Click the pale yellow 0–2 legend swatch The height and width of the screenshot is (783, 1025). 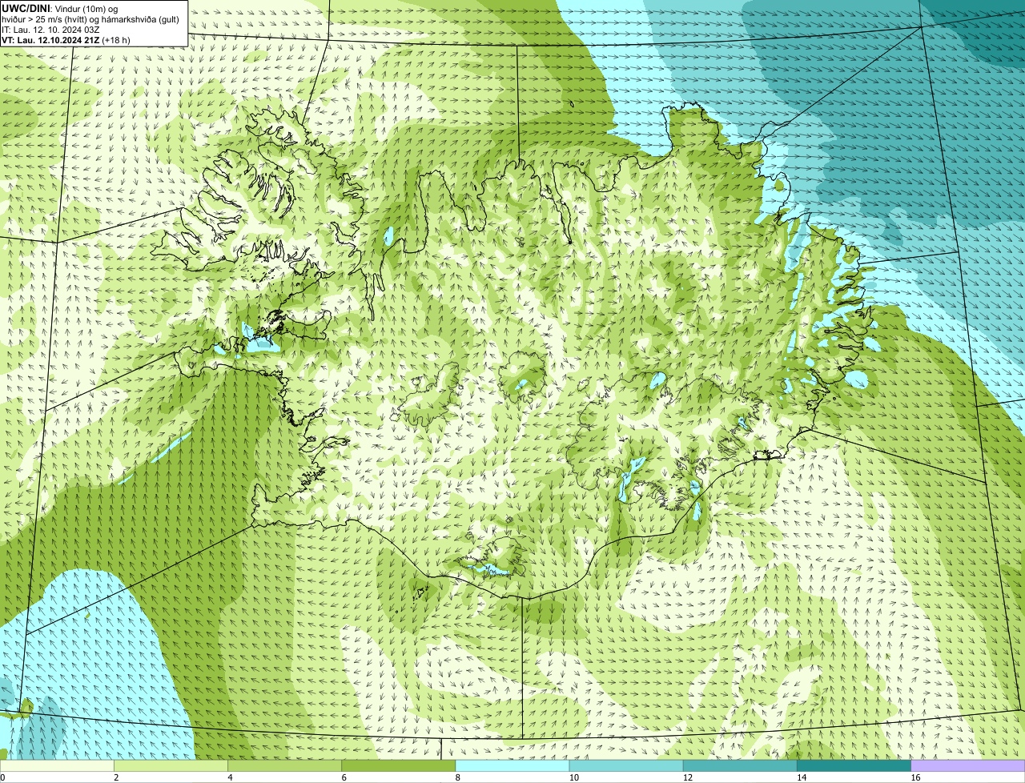click(x=58, y=766)
